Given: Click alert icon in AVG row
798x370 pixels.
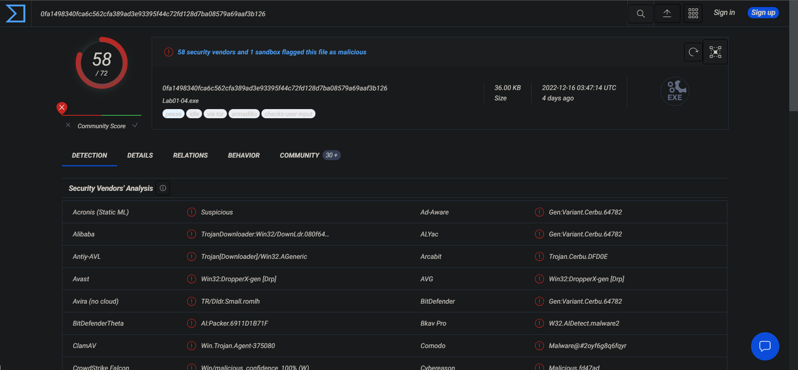Looking at the screenshot, I should click(x=539, y=279).
